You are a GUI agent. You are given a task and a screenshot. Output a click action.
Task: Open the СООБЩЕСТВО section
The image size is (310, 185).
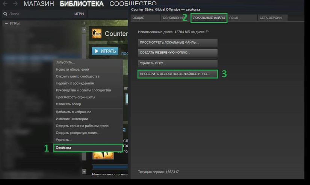pos(133,3)
